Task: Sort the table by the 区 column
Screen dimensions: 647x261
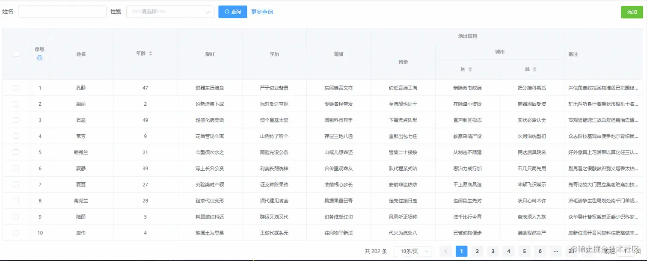Action: (470, 69)
